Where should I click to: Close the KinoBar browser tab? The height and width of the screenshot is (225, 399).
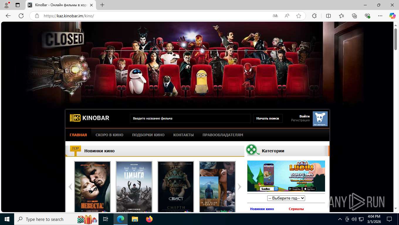92,5
